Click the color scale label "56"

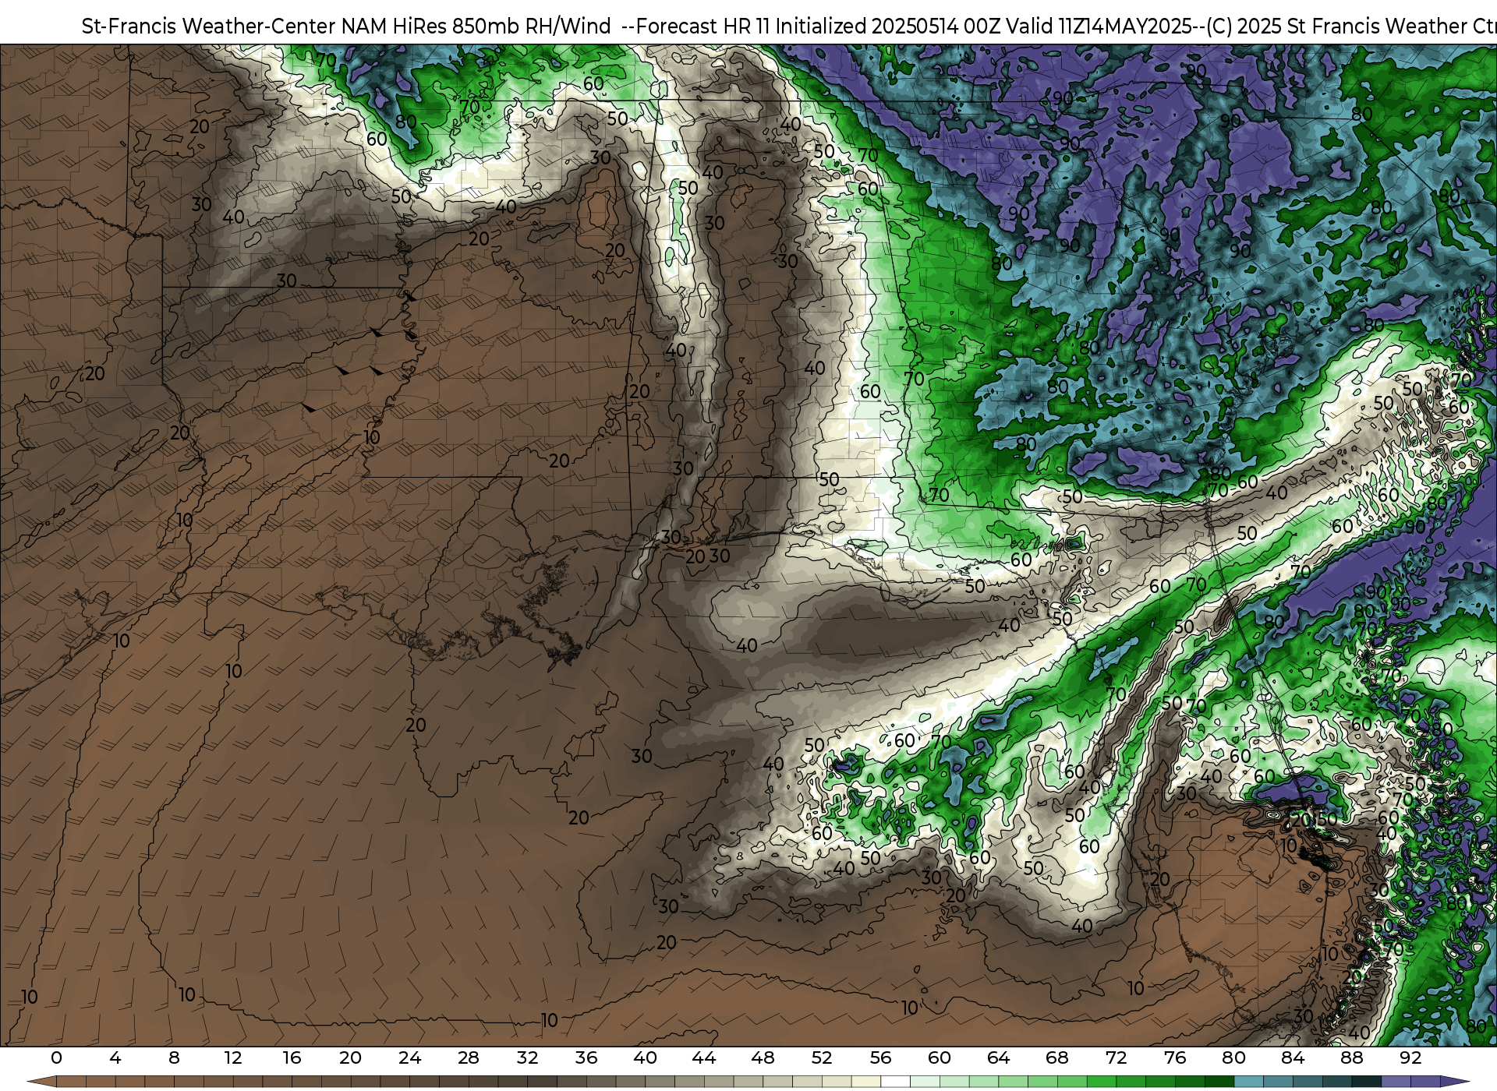[x=880, y=1057]
